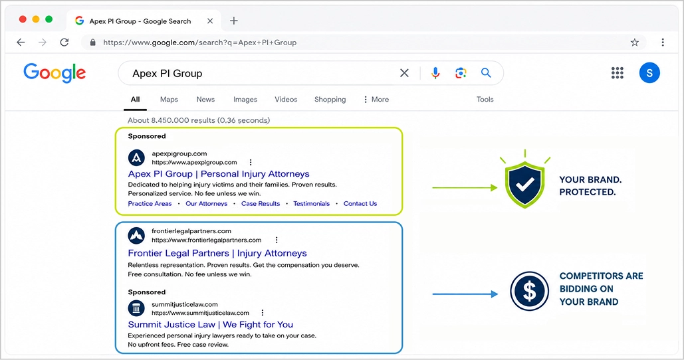This screenshot has width=684, height=360.
Task: Switch to the Videos tab
Action: tap(286, 100)
